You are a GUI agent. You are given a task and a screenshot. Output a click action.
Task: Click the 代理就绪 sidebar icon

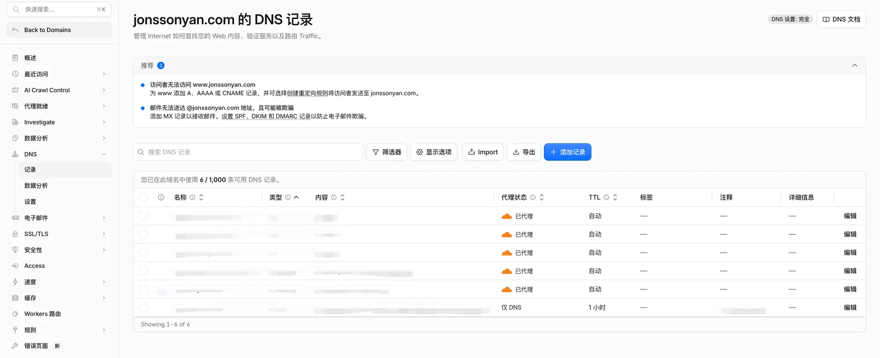point(15,106)
